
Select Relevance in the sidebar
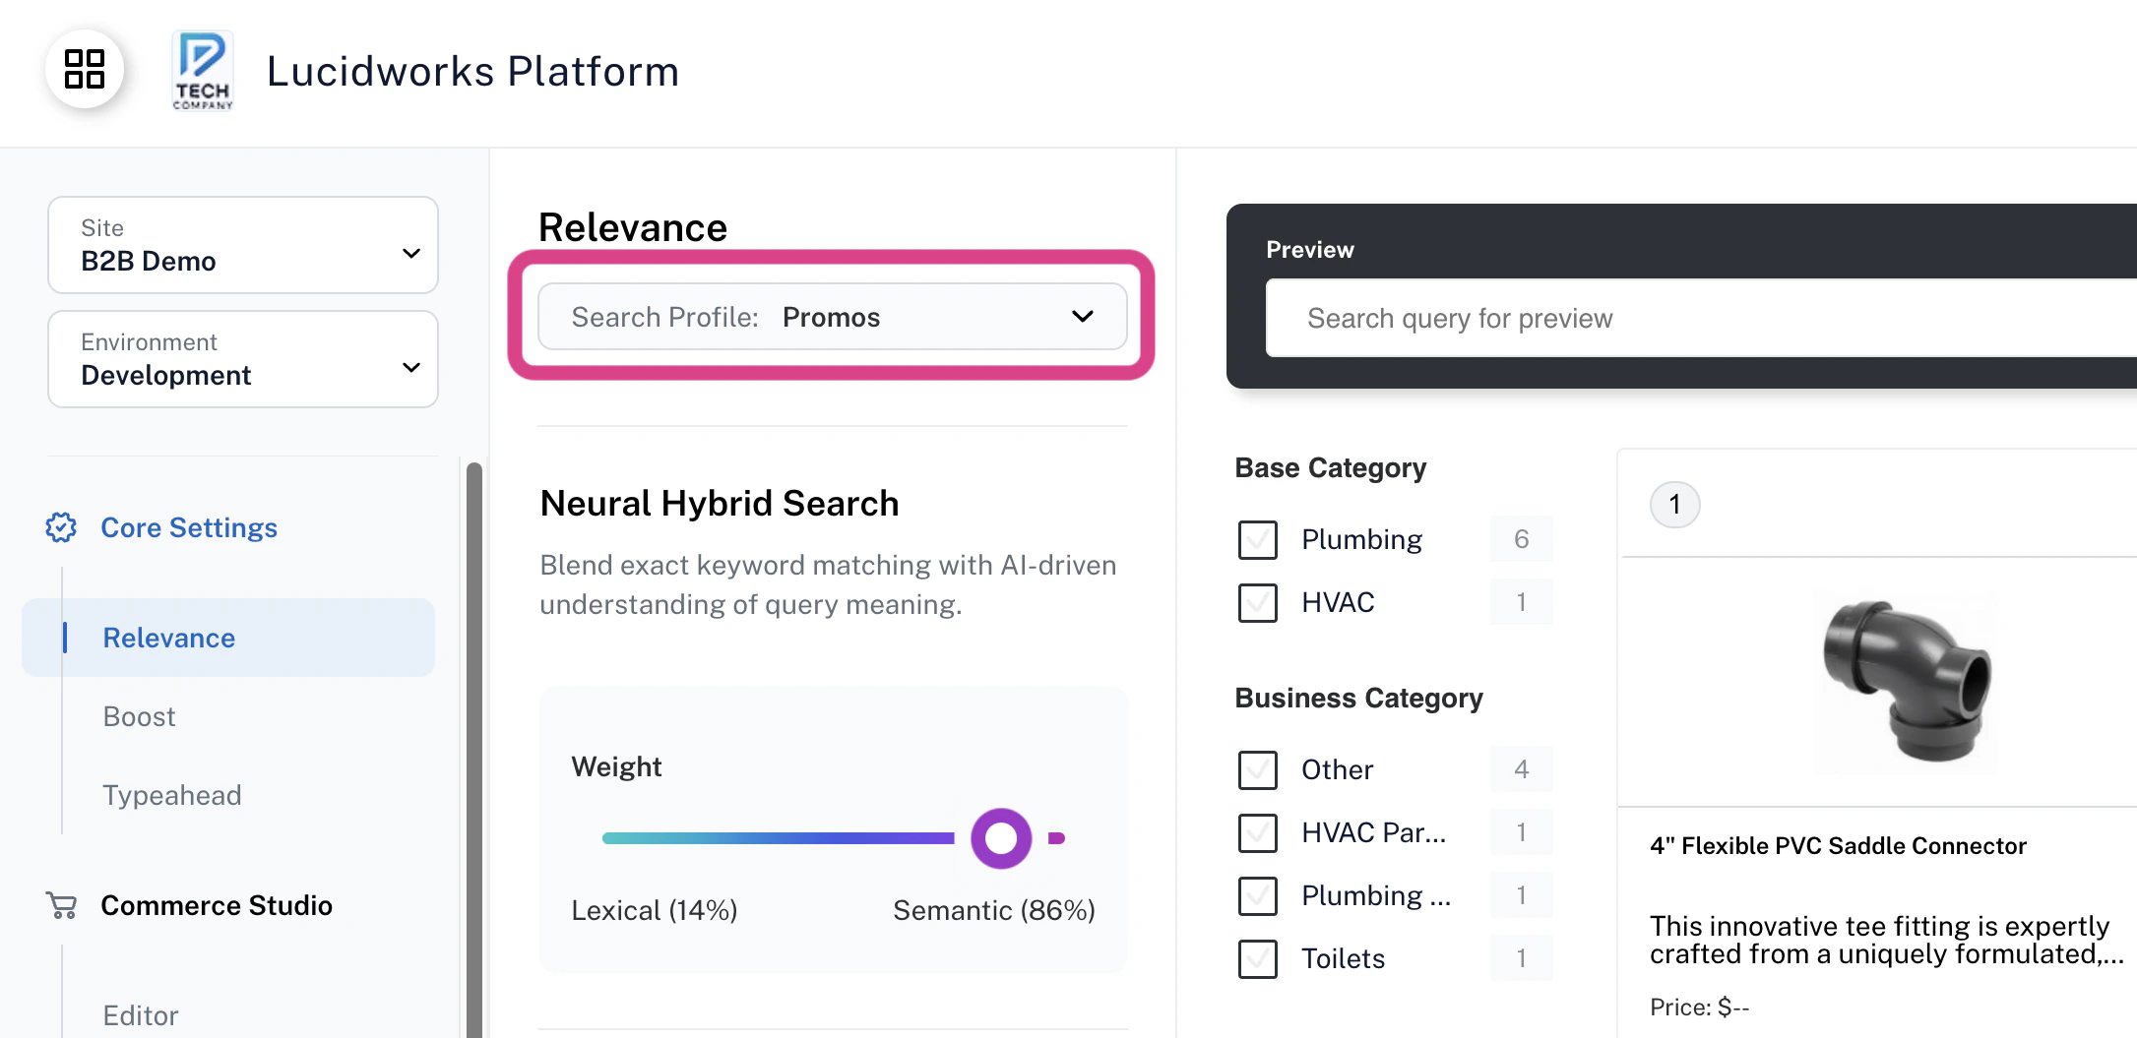click(228, 638)
